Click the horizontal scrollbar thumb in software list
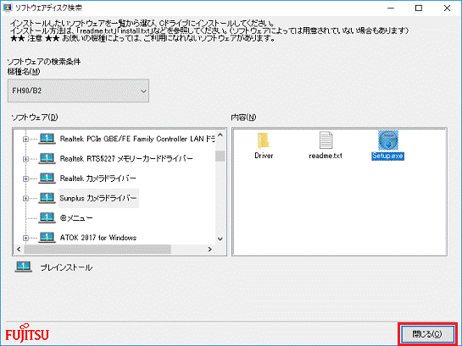Screen dimensions: 462x346 point(97,250)
